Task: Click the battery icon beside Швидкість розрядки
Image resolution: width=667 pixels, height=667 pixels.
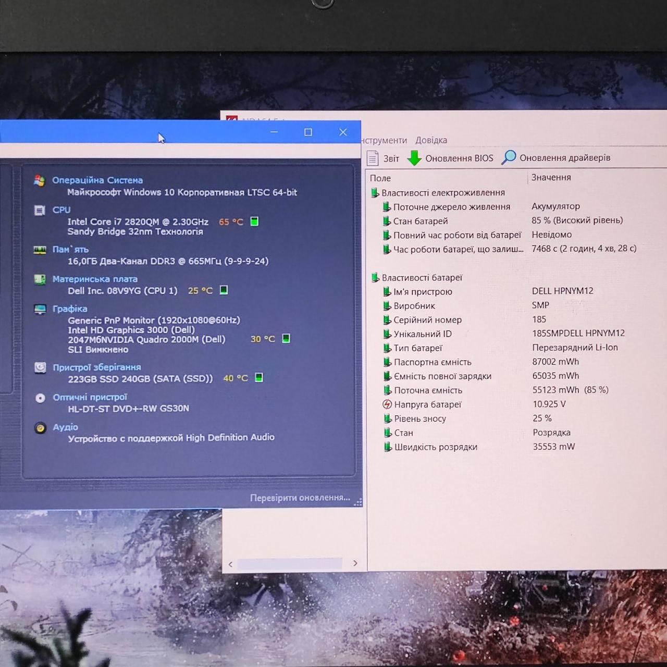Action: click(387, 447)
